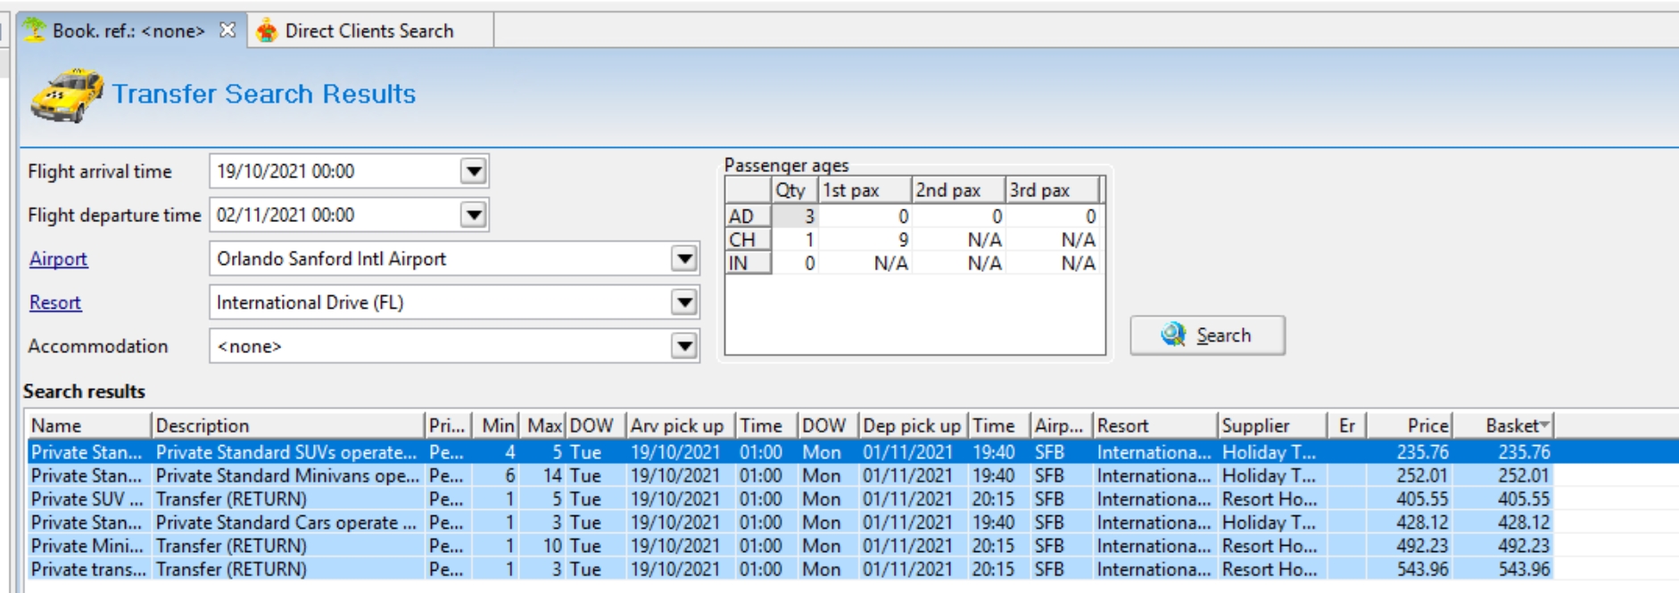Click the CH 1st pax age cell 9
1679x593 pixels.
865,239
